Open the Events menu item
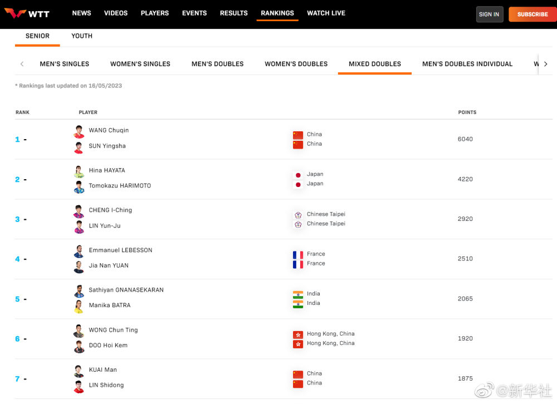The width and height of the screenshot is (557, 404). pos(194,13)
